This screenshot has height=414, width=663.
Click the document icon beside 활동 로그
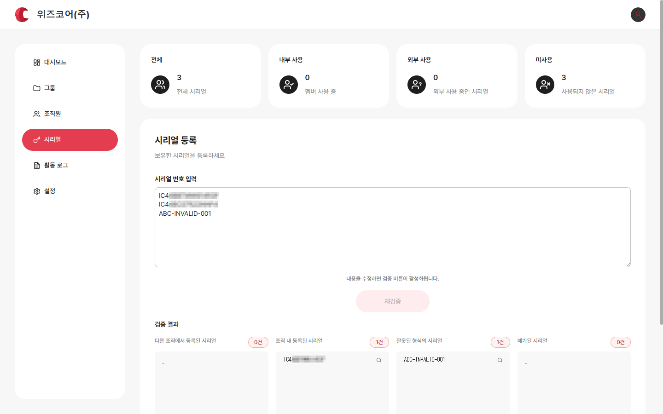click(37, 166)
